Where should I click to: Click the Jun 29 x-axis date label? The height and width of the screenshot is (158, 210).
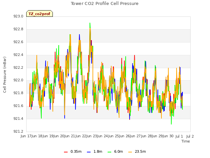(158, 136)
